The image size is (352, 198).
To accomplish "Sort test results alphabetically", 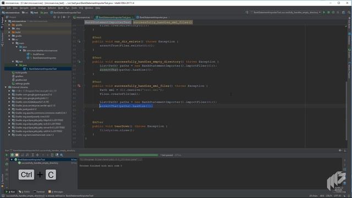I will [x=23, y=155].
